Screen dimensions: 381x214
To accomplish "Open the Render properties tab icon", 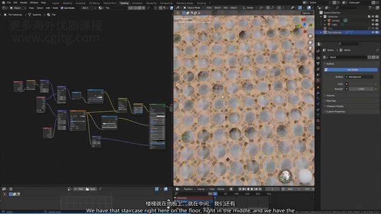I will point(318,58).
